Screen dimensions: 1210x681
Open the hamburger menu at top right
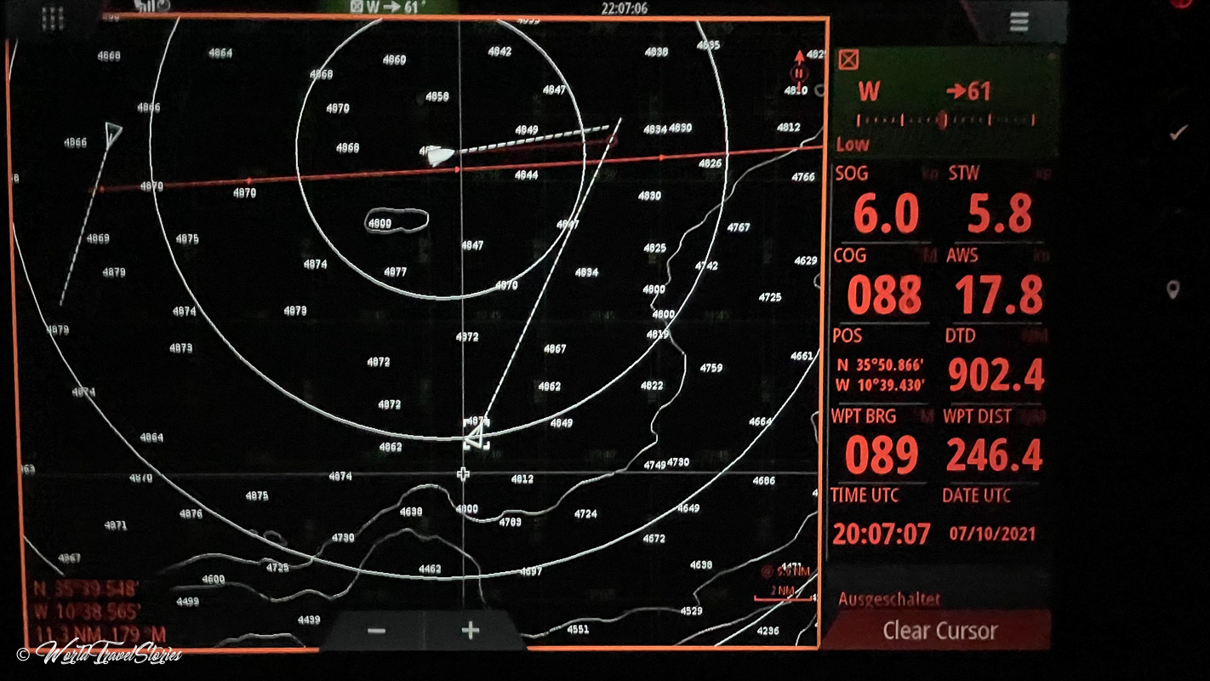[1019, 22]
